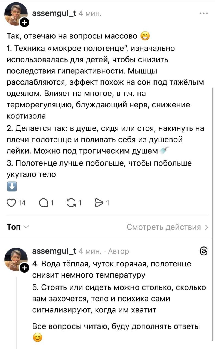This screenshot has width=215, height=349.
Task: Click the Threads logo icon in the reply
Action: coord(204,251)
